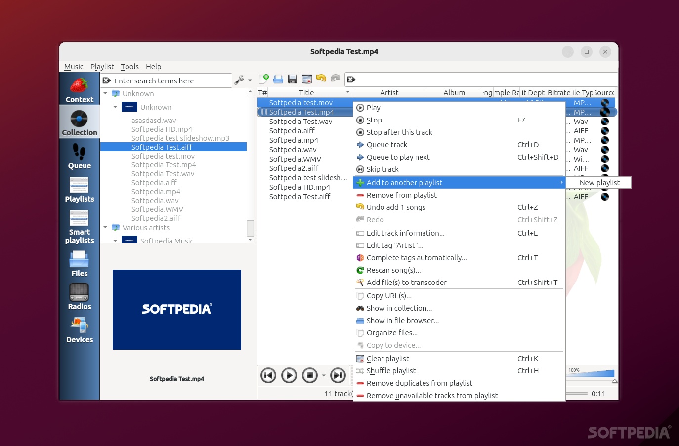Select Softpedia HD.mp4 in the collection tree
This screenshot has width=679, height=446.
pyautogui.click(x=162, y=129)
